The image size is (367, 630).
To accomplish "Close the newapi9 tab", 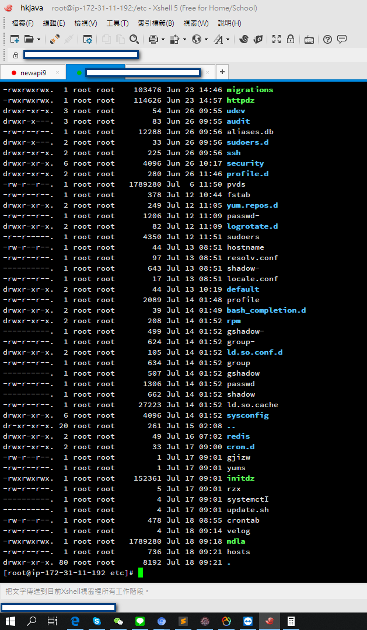I will (58, 73).
